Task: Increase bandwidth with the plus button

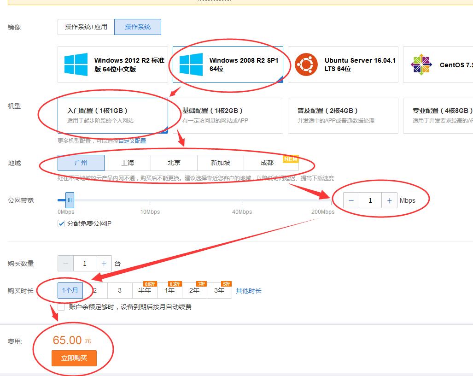Action: (390, 200)
